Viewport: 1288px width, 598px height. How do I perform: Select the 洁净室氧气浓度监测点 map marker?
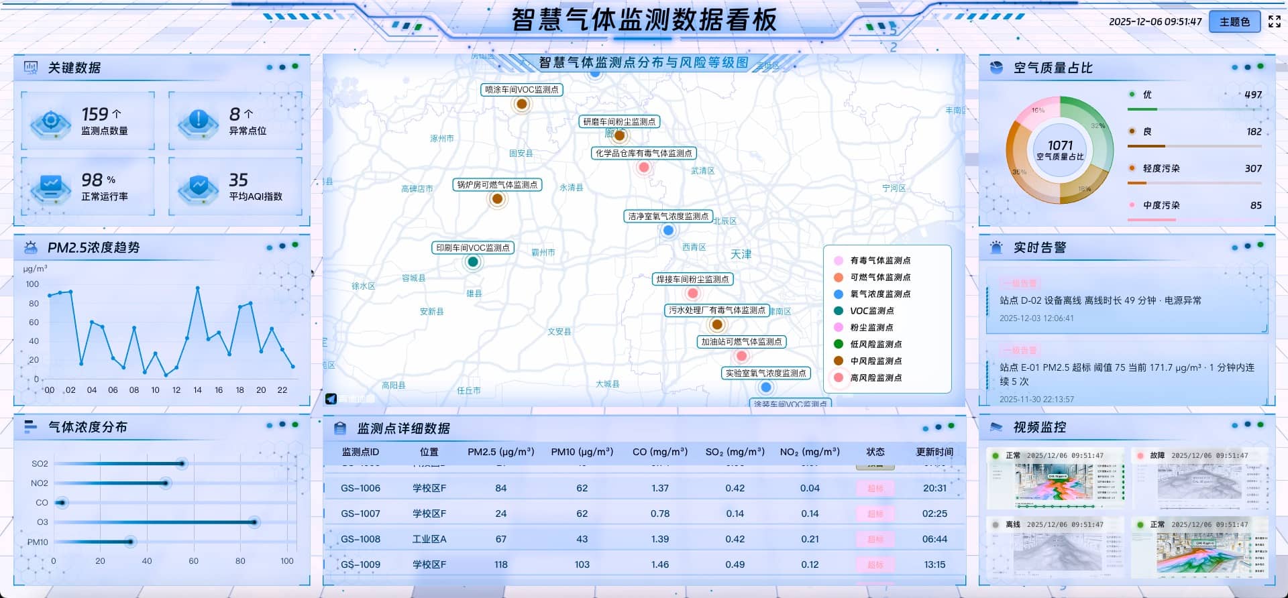(668, 231)
